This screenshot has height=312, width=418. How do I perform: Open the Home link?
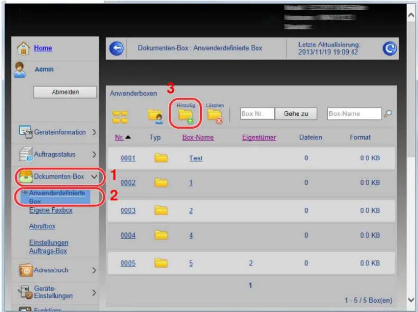coord(43,48)
